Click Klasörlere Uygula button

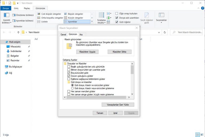pyautogui.click(x=87, y=52)
